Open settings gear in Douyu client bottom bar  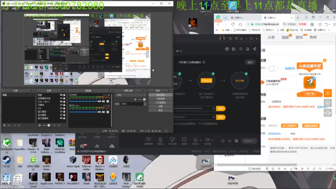(236, 141)
